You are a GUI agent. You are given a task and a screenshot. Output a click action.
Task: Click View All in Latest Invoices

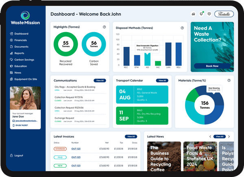131,136
